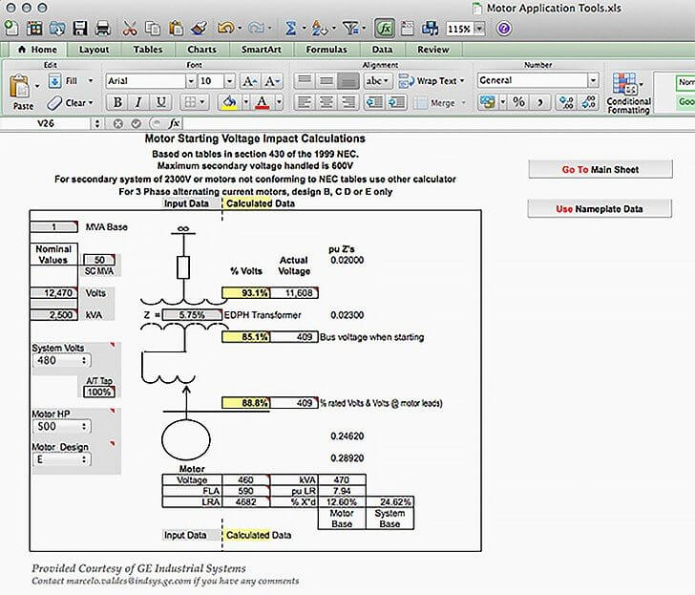Click the Open file icon
Viewport: 695px width, 595px height.
pyautogui.click(x=56, y=29)
